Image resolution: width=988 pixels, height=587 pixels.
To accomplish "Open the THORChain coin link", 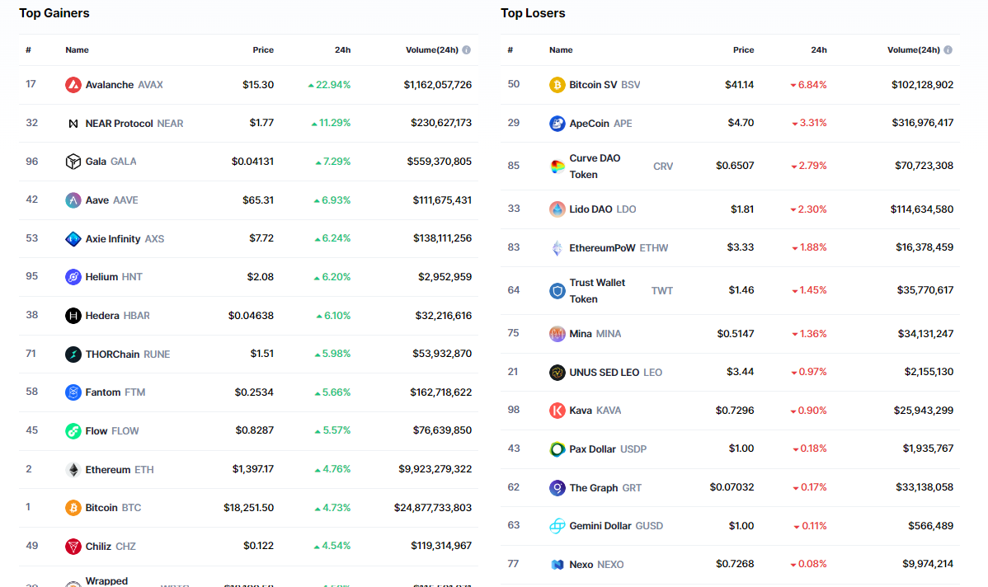I will tap(113, 355).
